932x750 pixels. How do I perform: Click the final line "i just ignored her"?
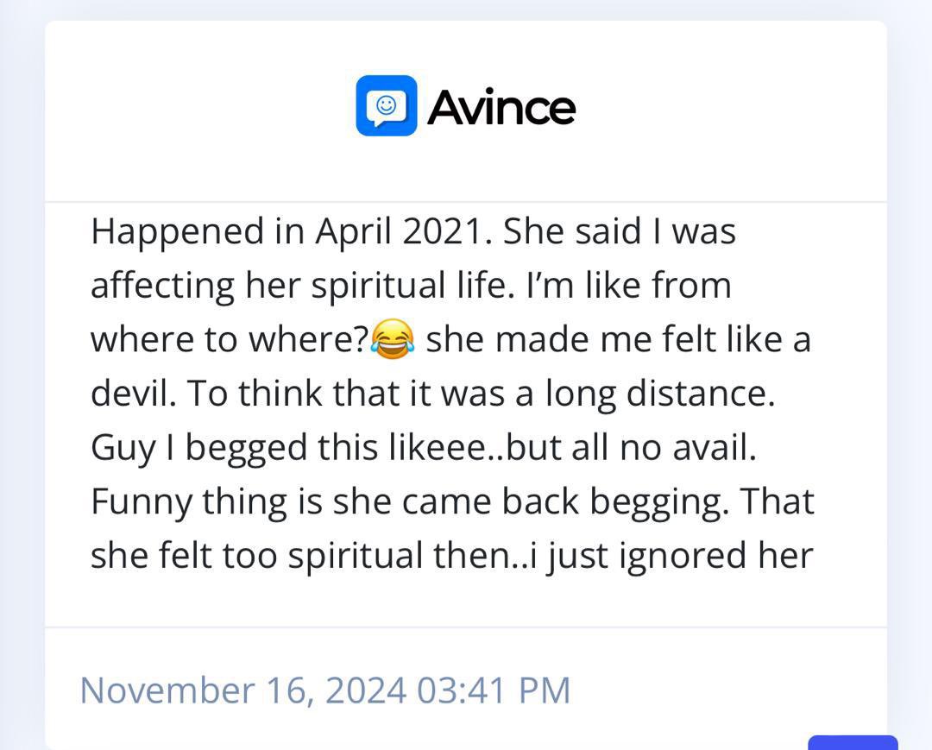coord(671,556)
